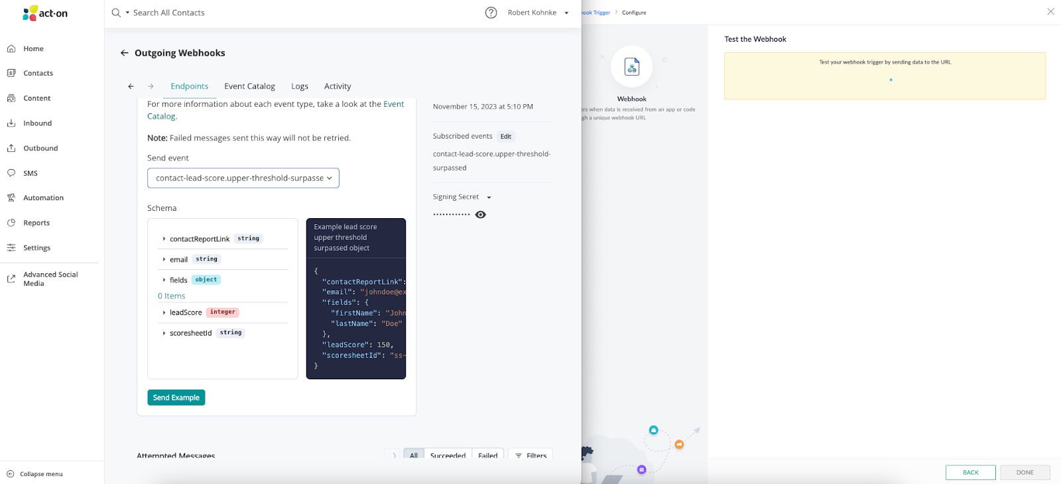This screenshot has width=1061, height=484.
Task: Open the Send event dropdown
Action: 243,178
